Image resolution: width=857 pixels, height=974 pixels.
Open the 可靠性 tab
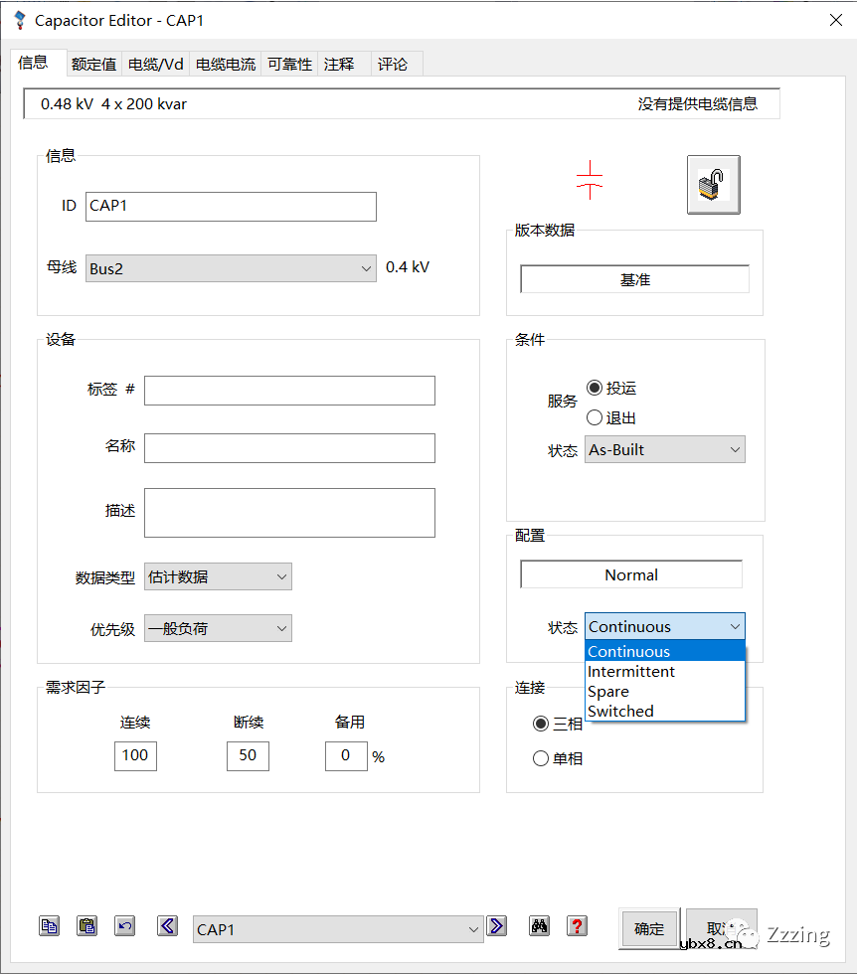288,64
